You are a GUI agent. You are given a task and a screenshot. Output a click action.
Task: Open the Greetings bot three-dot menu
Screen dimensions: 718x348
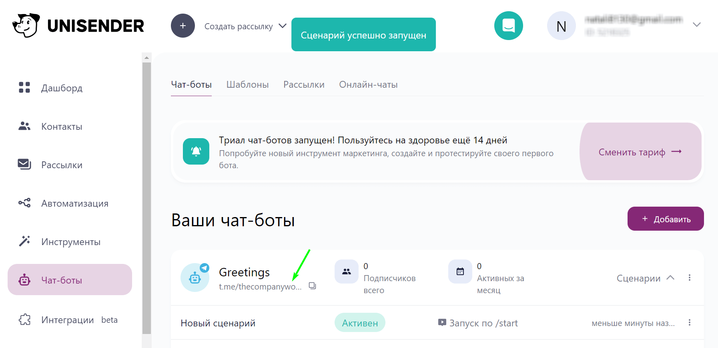click(x=690, y=278)
